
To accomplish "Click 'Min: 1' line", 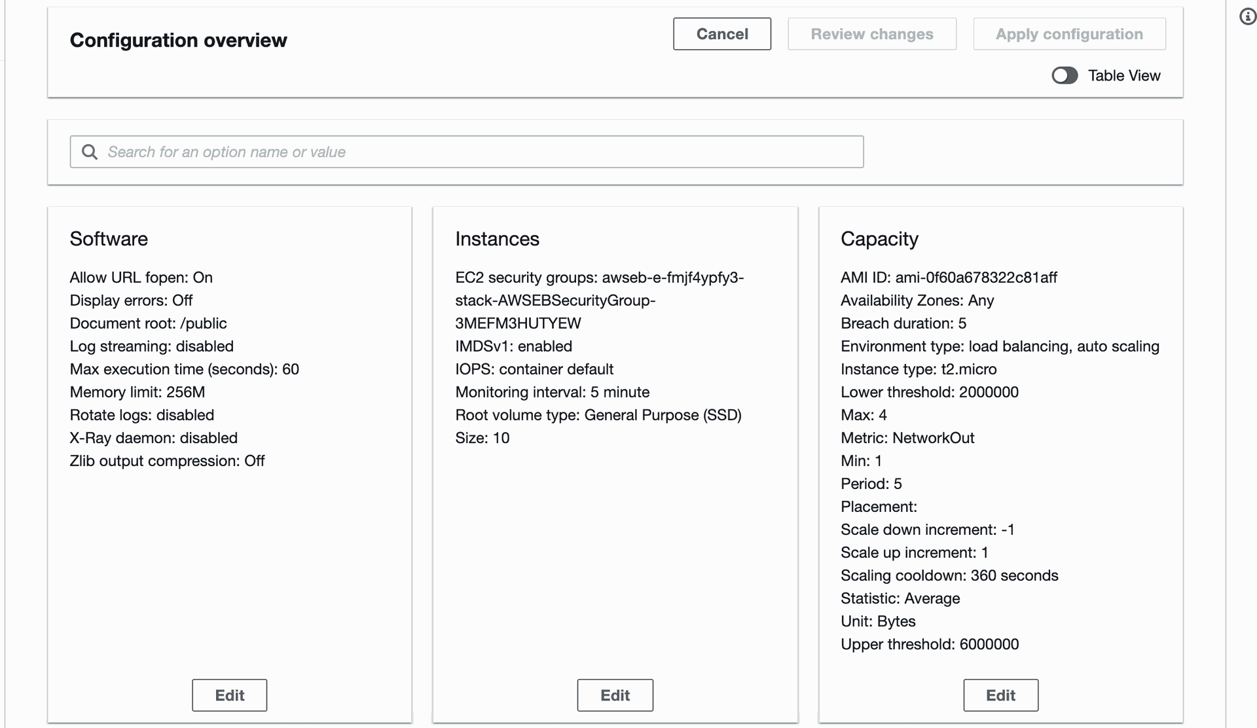I will tap(861, 461).
